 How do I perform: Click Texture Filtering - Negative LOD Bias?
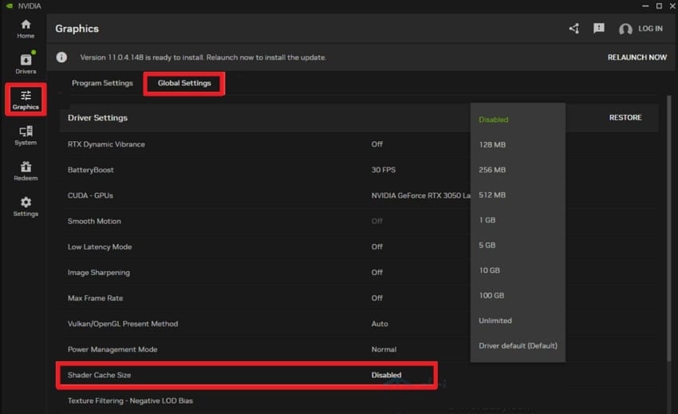(x=130, y=400)
